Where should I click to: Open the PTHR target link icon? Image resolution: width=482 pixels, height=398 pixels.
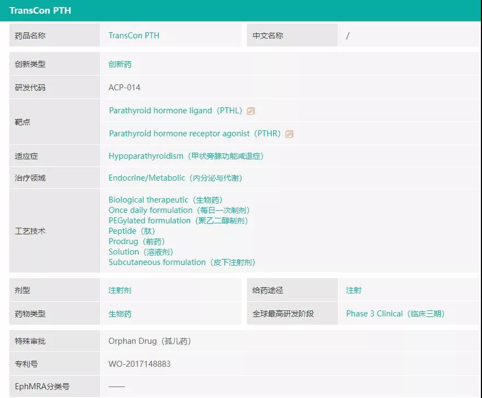(x=289, y=134)
